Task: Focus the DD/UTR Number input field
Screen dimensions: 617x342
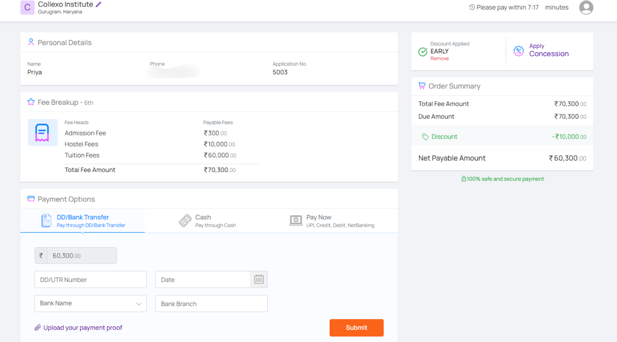Action: (x=91, y=280)
